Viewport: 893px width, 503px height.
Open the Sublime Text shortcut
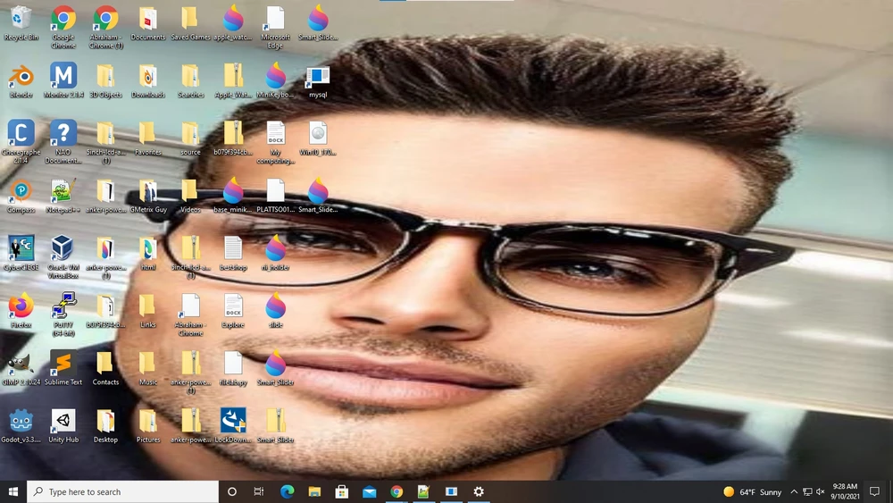(x=63, y=369)
